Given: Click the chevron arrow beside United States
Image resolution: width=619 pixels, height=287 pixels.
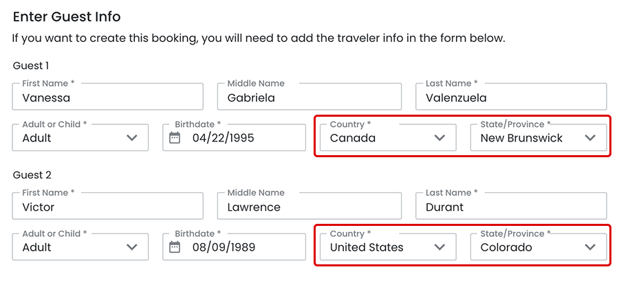Looking at the screenshot, I should [440, 247].
